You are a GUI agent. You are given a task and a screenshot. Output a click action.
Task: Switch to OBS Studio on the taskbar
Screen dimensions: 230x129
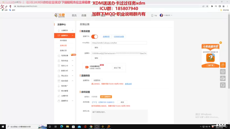pos(97,127)
